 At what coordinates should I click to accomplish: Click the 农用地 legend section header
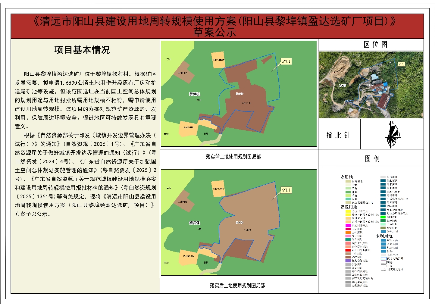347,177
